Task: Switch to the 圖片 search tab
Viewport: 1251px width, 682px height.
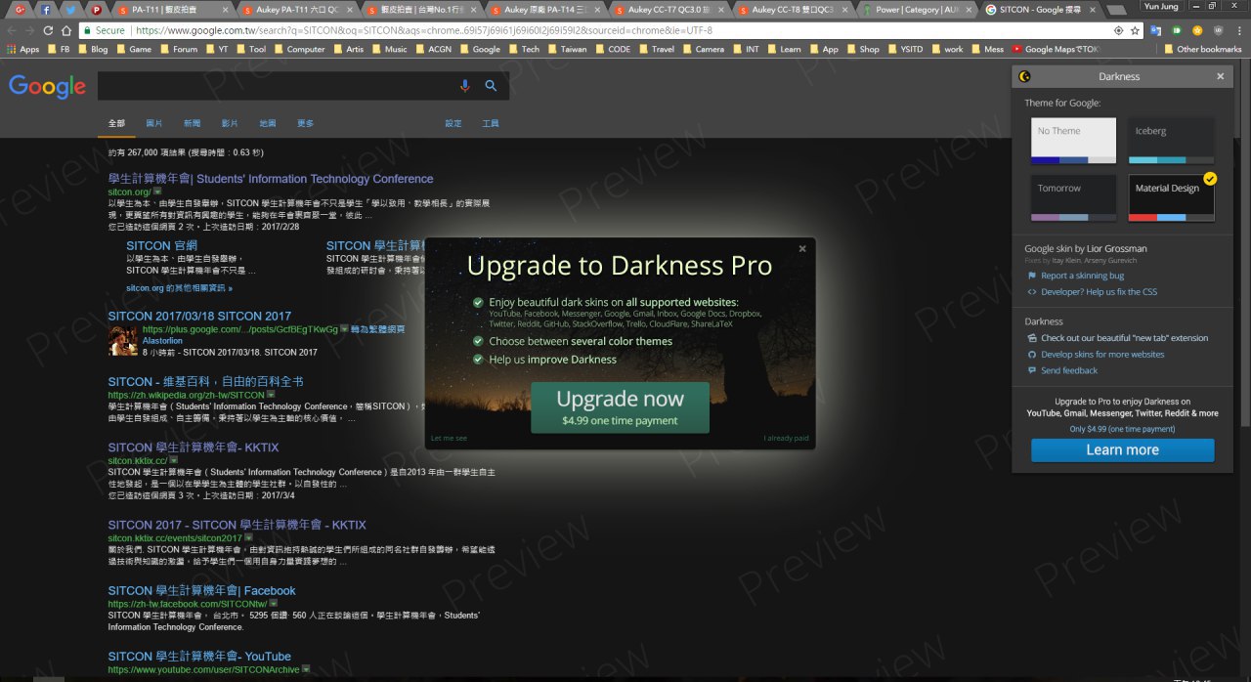Action: tap(154, 124)
